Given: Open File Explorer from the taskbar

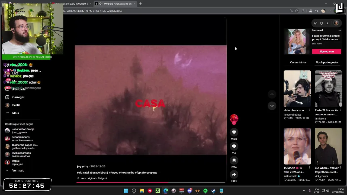Looking at the screenshot, I should 142,191.
